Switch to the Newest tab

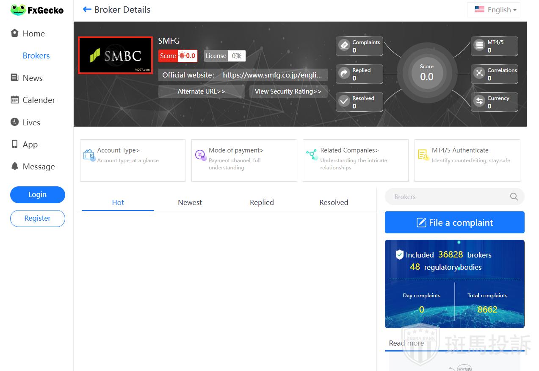190,202
